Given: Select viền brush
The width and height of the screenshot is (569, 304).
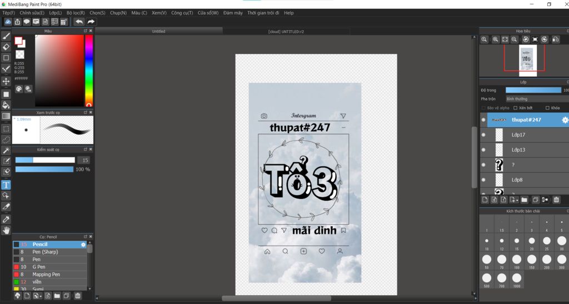Looking at the screenshot, I should pos(49,282).
